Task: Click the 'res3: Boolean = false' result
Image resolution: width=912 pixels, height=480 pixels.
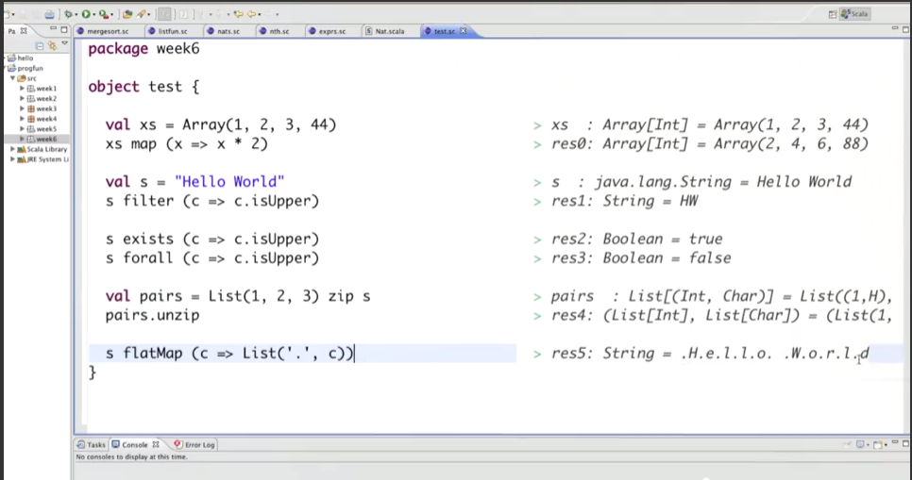Action: coord(641,258)
